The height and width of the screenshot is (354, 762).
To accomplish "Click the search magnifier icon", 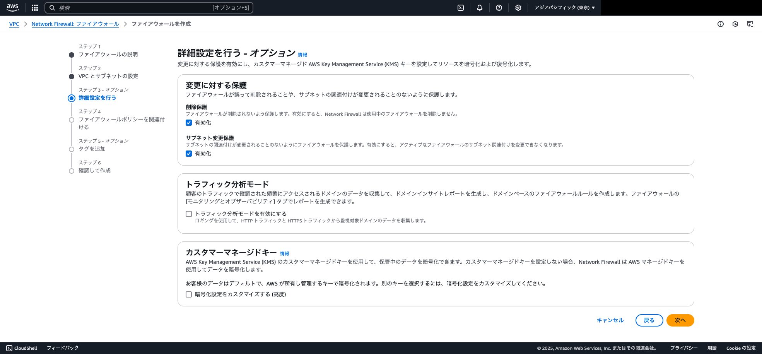I will click(x=52, y=8).
